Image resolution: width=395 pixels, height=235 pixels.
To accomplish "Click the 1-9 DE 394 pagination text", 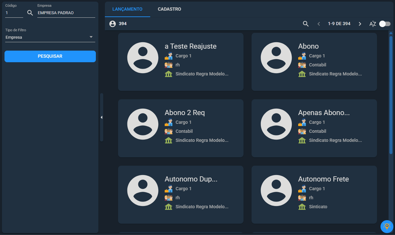I will (339, 24).
